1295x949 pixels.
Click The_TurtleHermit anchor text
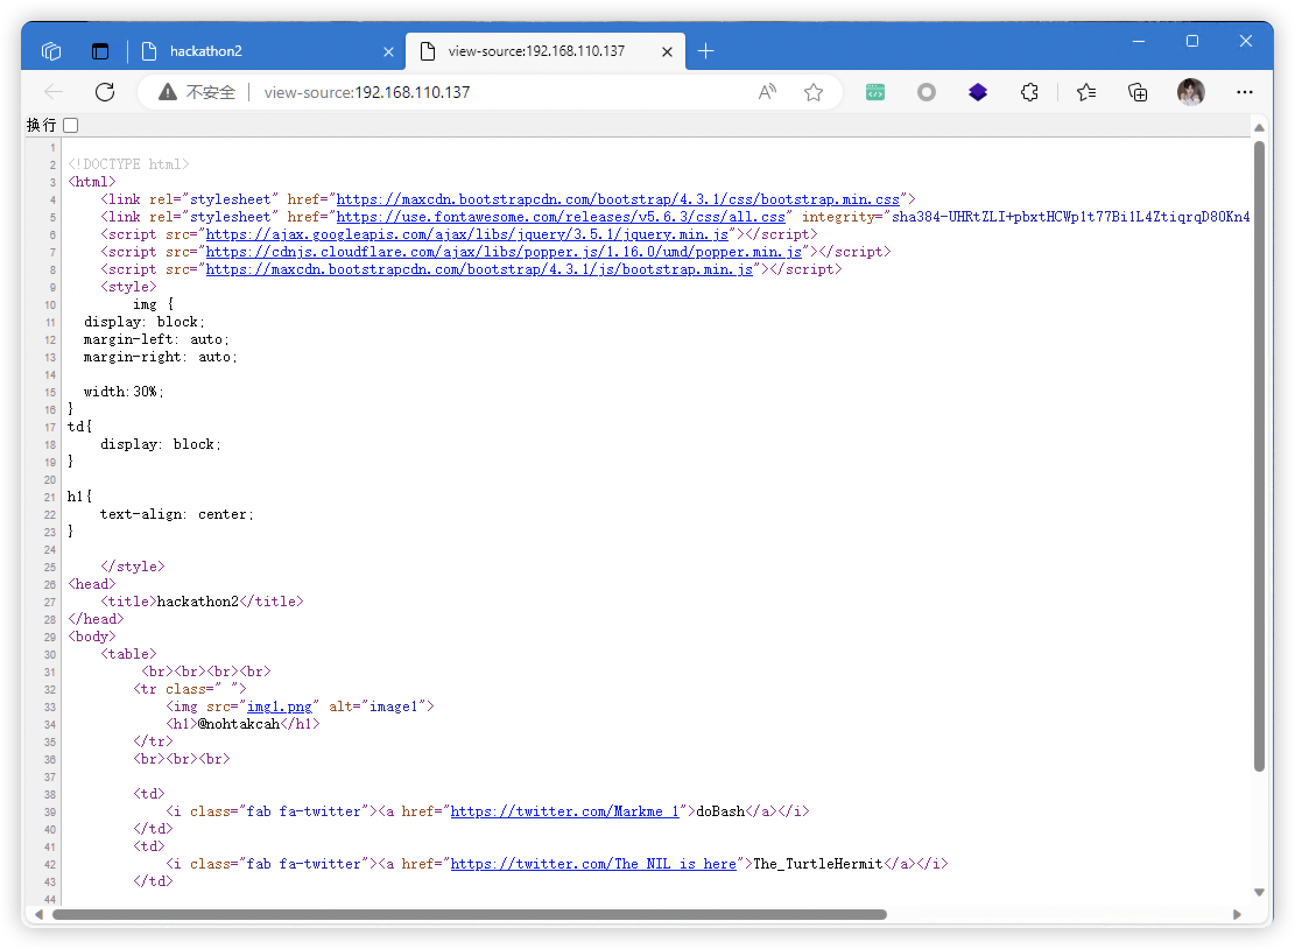818,864
